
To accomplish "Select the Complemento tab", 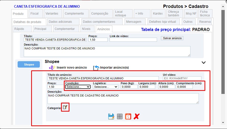I will click(76, 14).
